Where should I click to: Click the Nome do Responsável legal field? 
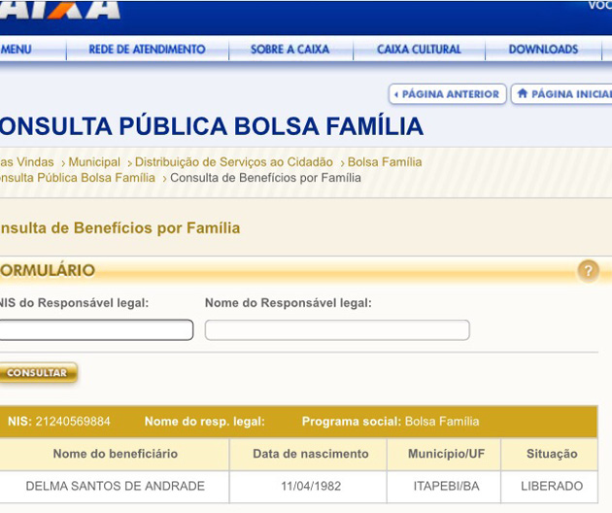tap(337, 330)
